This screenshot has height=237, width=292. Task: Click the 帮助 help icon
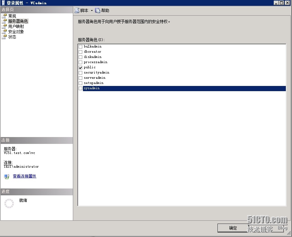coord(98,10)
